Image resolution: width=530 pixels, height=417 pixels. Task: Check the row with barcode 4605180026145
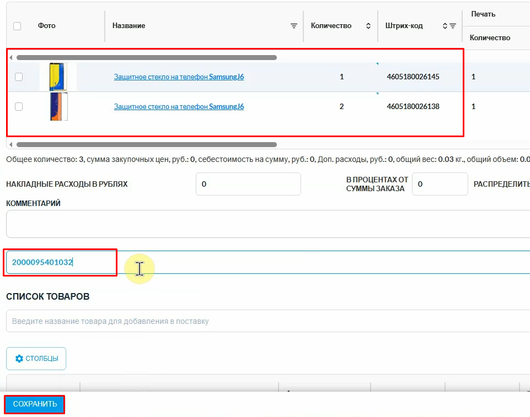19,77
